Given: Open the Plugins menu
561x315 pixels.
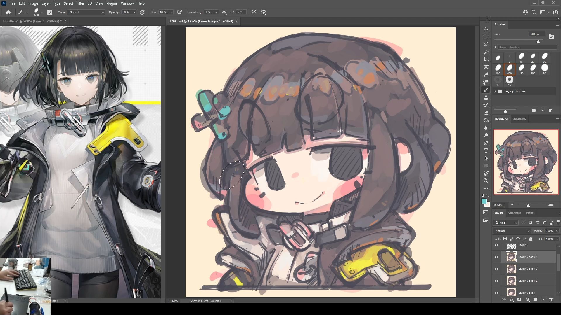Looking at the screenshot, I should pos(112,3).
